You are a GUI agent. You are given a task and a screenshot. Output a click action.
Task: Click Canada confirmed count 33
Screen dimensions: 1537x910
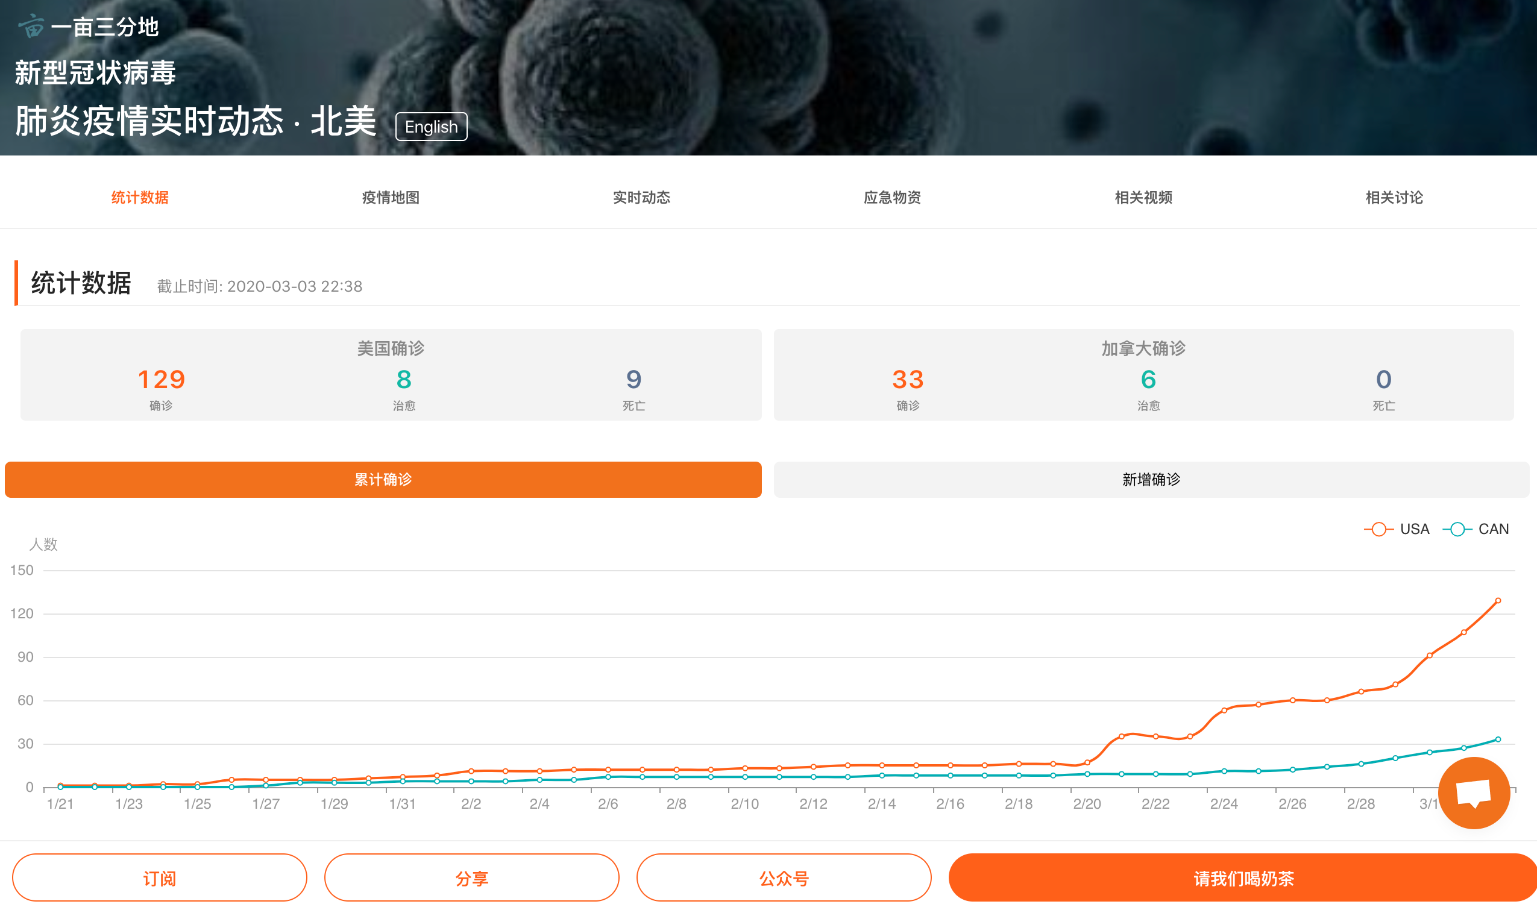(908, 380)
